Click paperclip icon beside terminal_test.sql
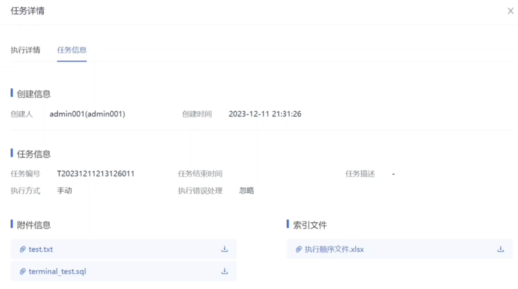 [x=23, y=271]
